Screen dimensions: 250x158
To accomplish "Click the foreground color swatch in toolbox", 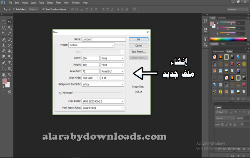I will point(5,81).
